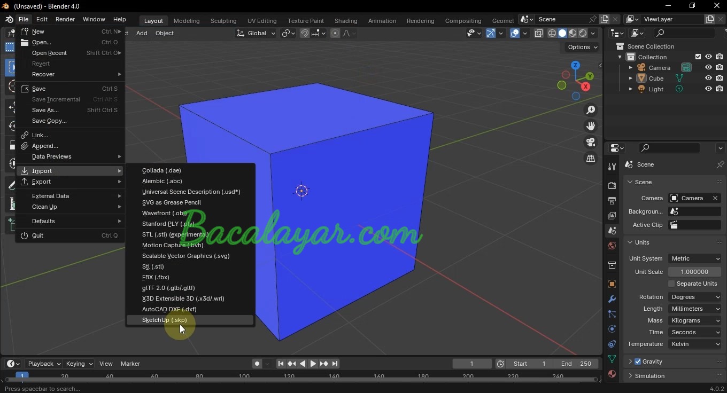The height and width of the screenshot is (393, 727).
Task: Click the Unit Scale value field
Action: [x=694, y=272]
